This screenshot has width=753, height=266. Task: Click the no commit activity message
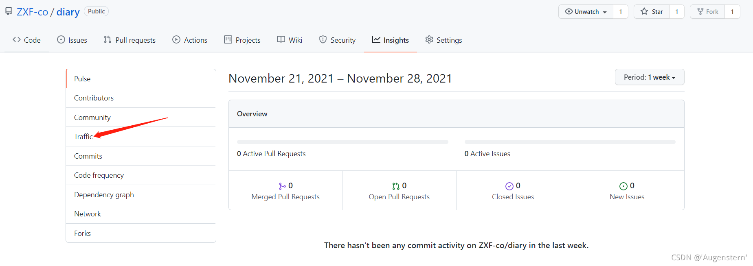[456, 245]
